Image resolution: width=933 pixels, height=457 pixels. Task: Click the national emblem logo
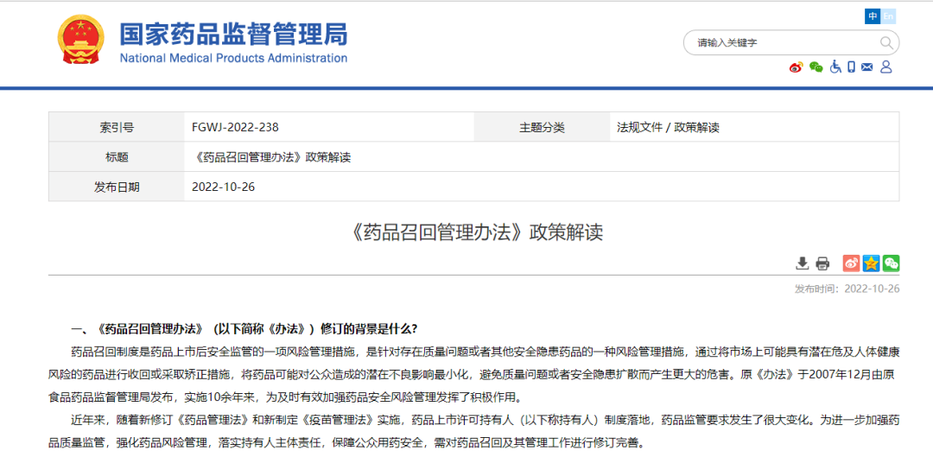80,40
